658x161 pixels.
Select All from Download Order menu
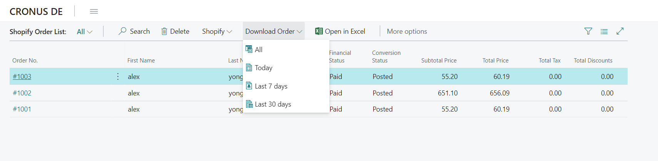pyautogui.click(x=259, y=49)
